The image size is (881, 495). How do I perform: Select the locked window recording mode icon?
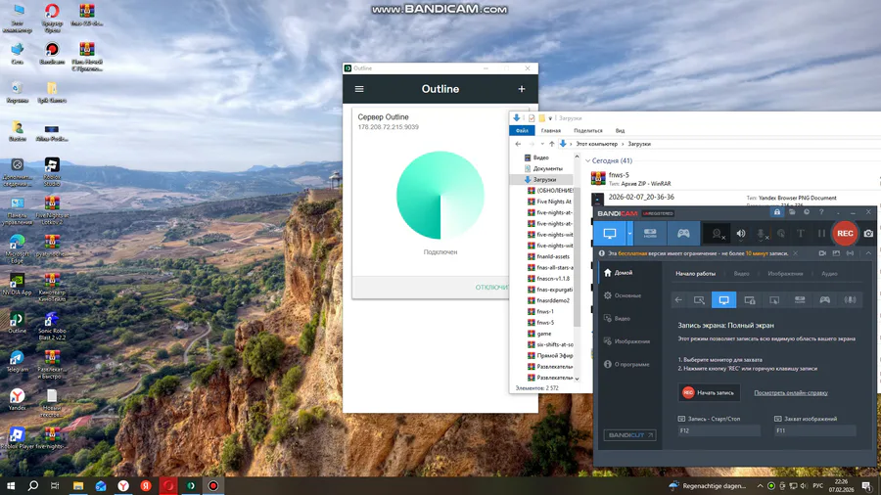[750, 299]
